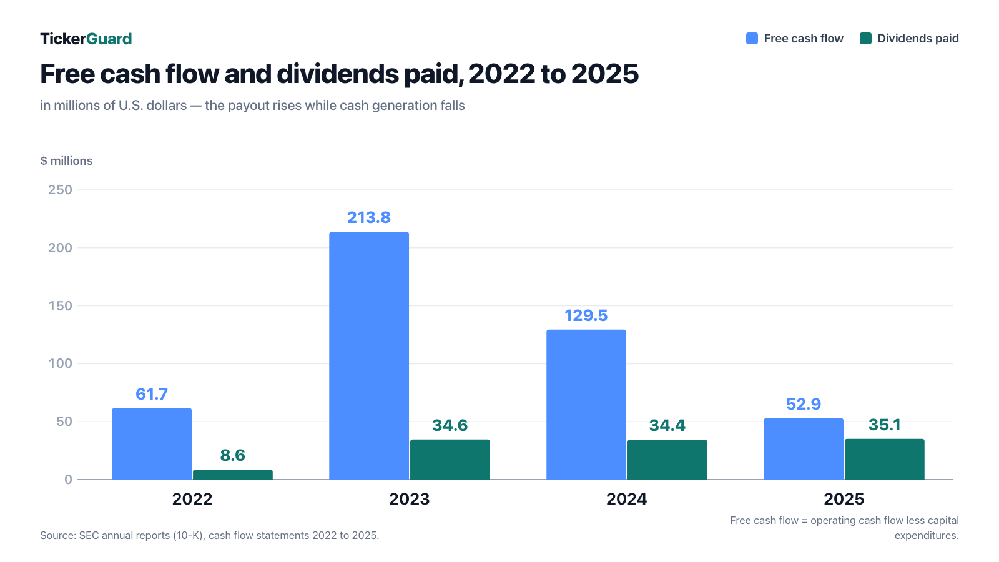Click the TickerGuard logo
The image size is (999, 562).
[x=86, y=39]
